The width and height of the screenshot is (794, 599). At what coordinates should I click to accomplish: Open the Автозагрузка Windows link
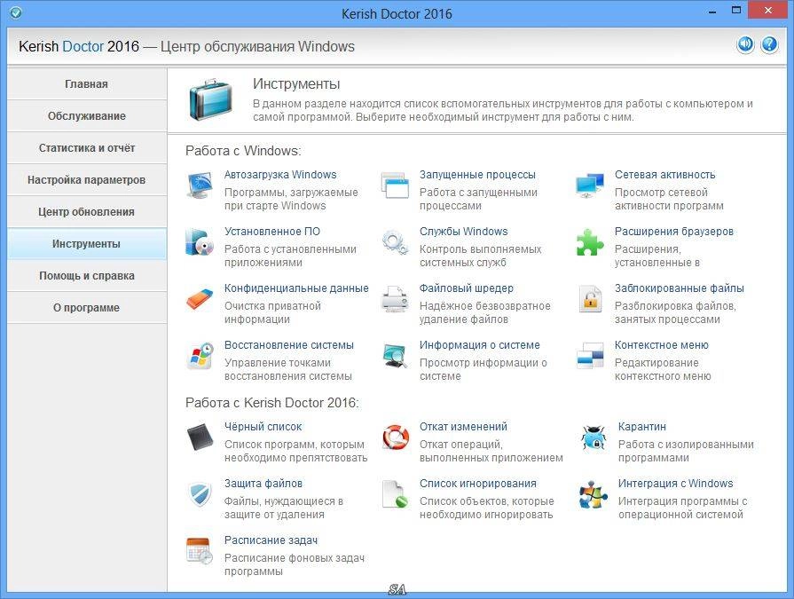click(x=280, y=175)
